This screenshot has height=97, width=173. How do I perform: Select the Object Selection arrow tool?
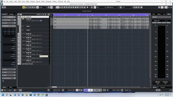(x=58, y=7)
